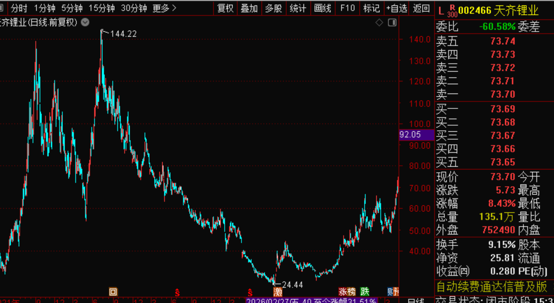554x303 pixels.
Task: Switch to the 分时 view tab
Action: [x=19, y=8]
